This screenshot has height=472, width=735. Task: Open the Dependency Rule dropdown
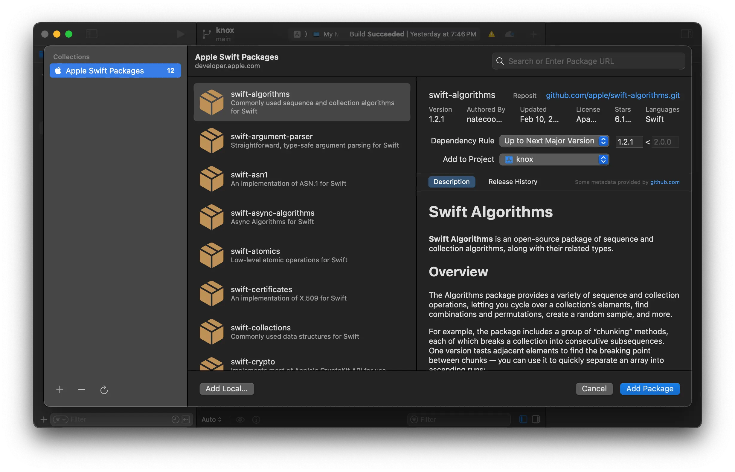point(554,141)
